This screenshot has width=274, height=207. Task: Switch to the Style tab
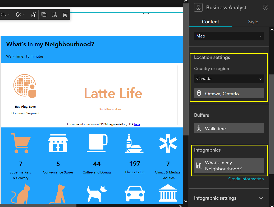coord(253,22)
